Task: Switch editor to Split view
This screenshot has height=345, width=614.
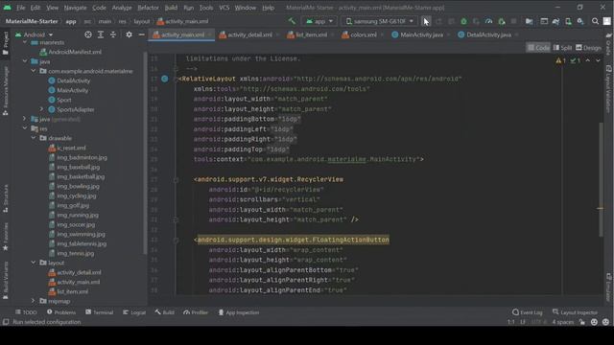Action: click(562, 48)
